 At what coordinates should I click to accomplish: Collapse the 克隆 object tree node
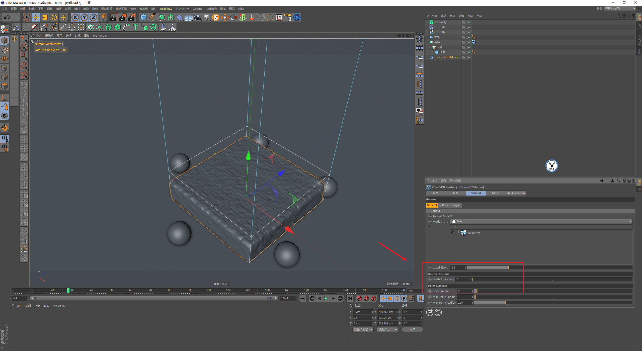coord(430,47)
